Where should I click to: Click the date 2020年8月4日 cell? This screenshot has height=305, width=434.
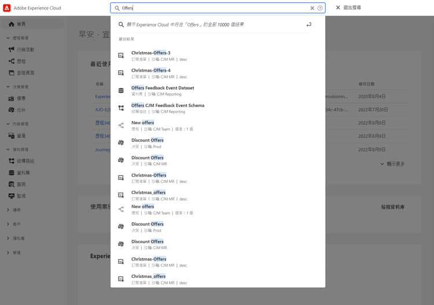coord(372,96)
